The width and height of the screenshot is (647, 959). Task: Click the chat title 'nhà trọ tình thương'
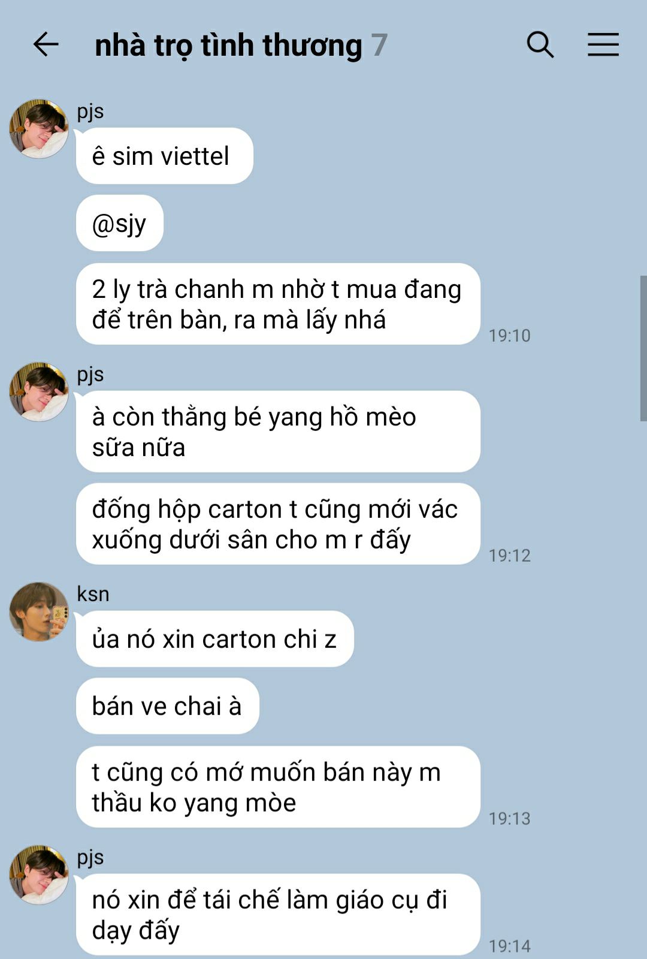[228, 46]
